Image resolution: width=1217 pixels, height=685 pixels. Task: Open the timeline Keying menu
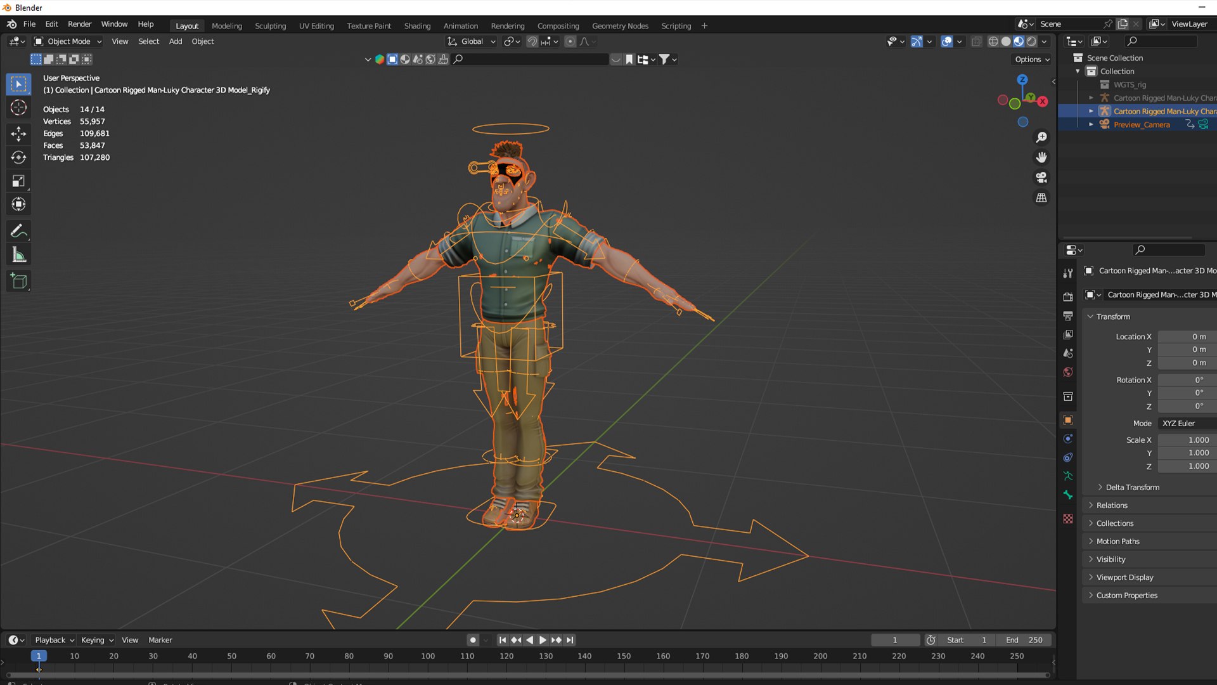point(97,640)
